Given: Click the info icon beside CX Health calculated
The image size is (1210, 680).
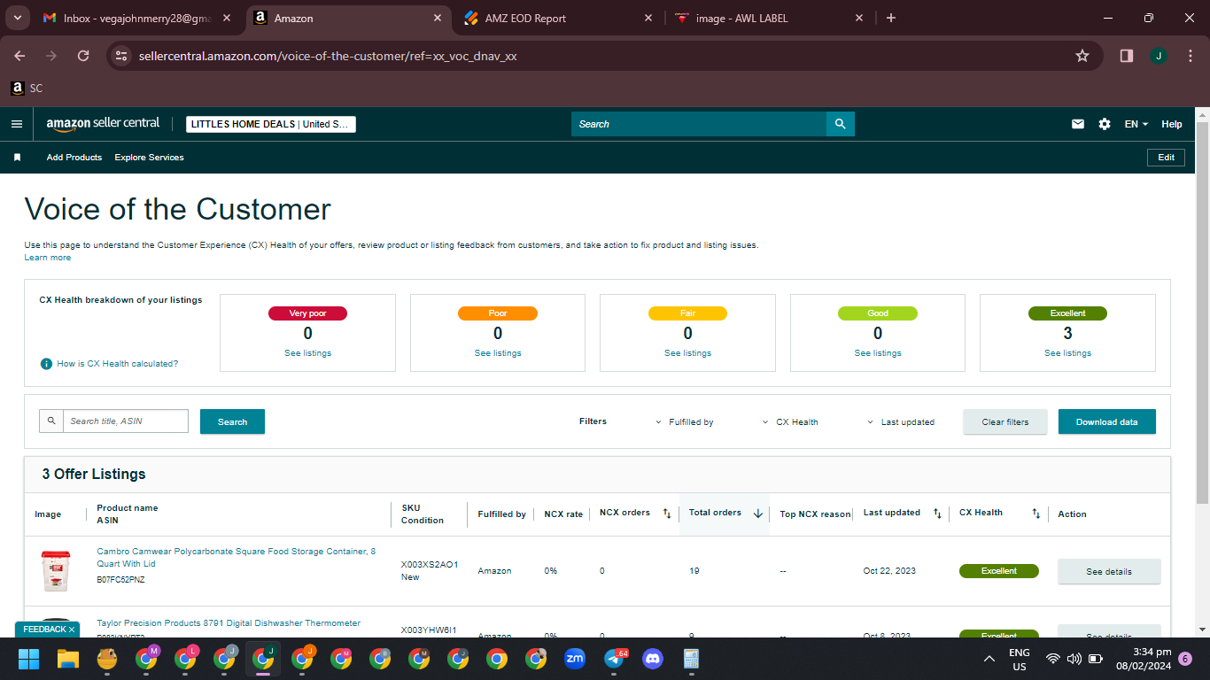Looking at the screenshot, I should click(46, 364).
